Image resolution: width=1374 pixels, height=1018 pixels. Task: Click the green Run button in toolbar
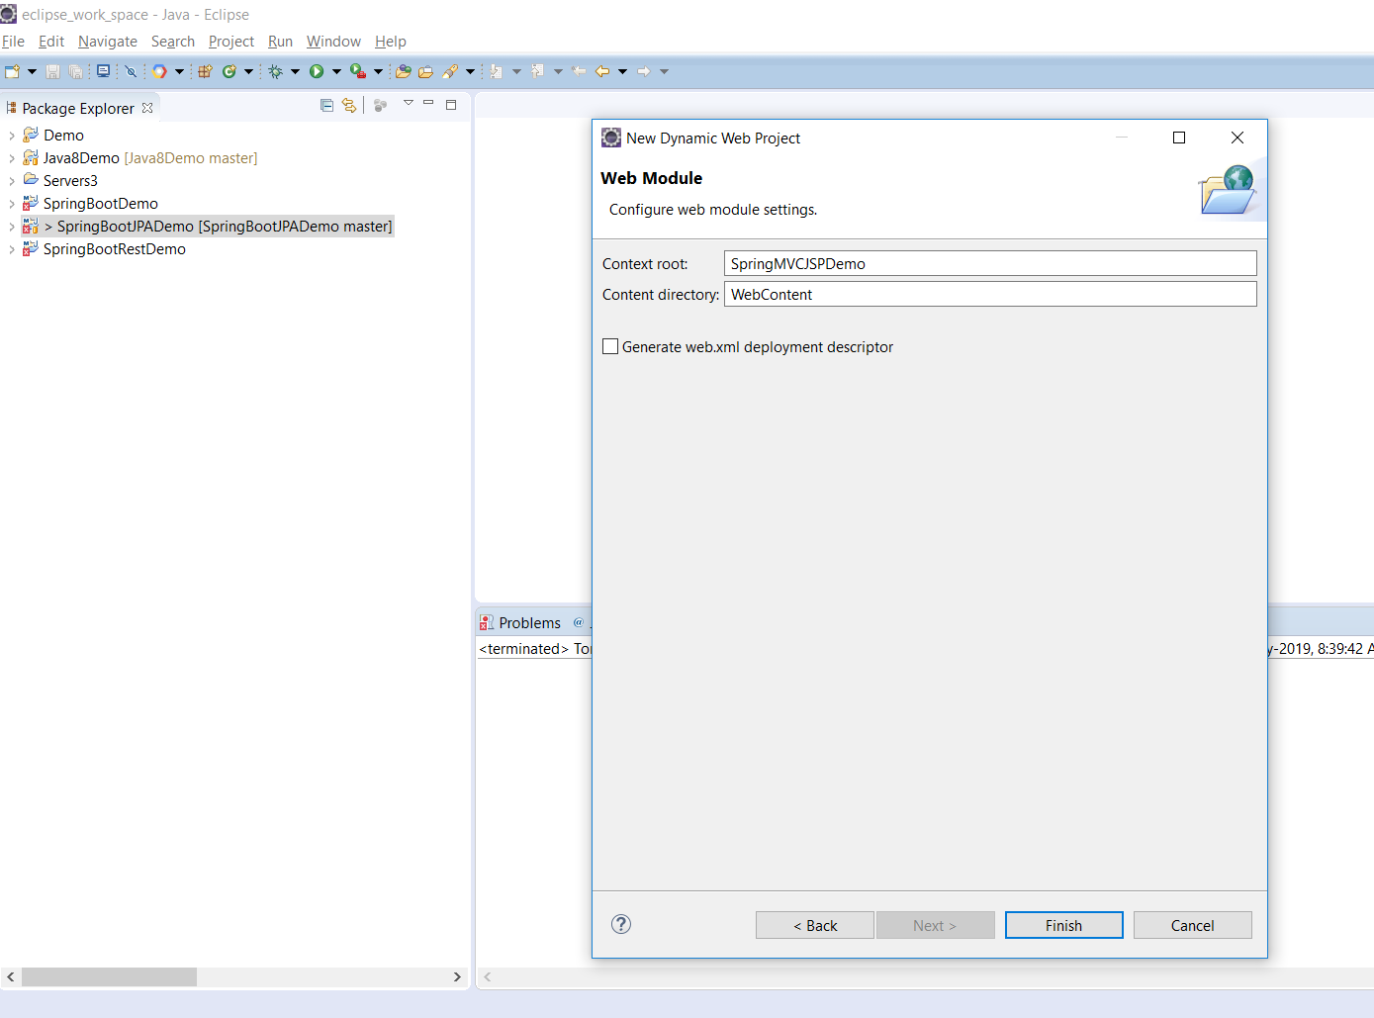click(317, 71)
